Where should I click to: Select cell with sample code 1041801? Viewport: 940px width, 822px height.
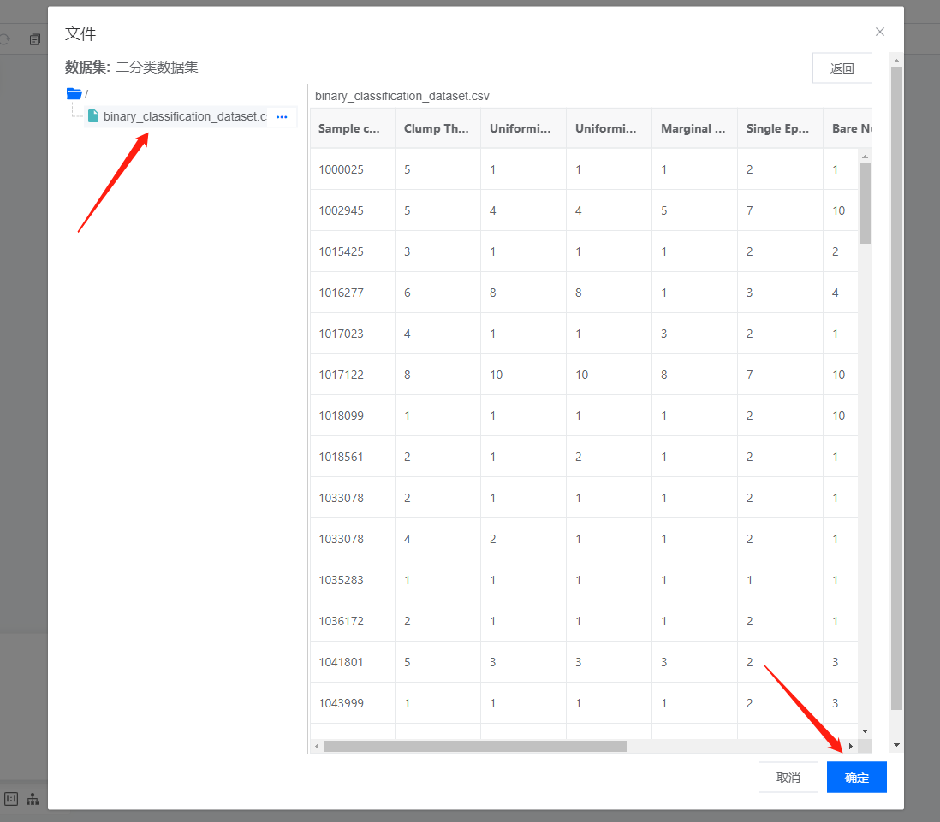click(353, 662)
